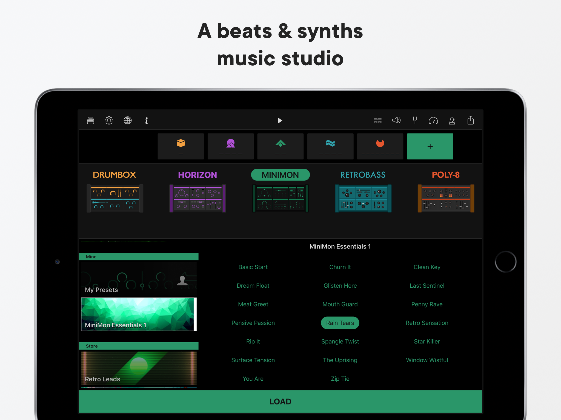Open the Retro Leads store pack

pos(139,368)
